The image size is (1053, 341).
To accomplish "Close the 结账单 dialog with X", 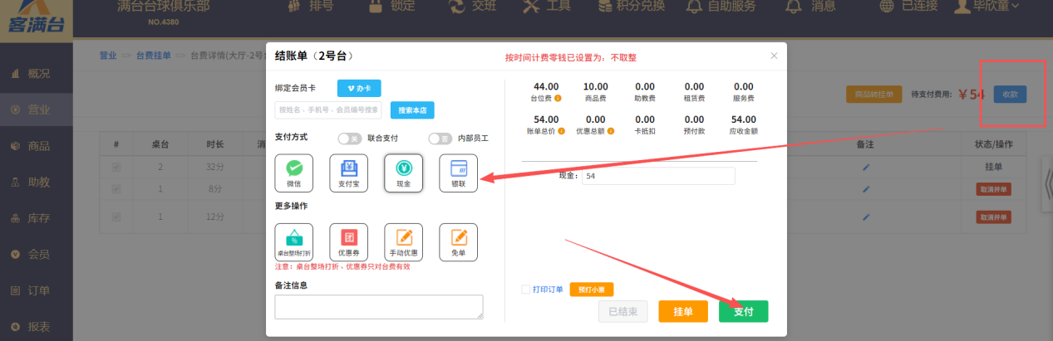I will (x=774, y=56).
